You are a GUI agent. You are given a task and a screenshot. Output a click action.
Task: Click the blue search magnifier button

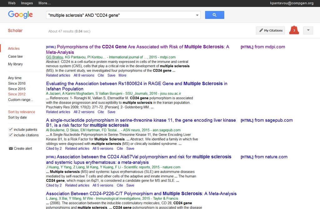pyautogui.click(x=214, y=15)
